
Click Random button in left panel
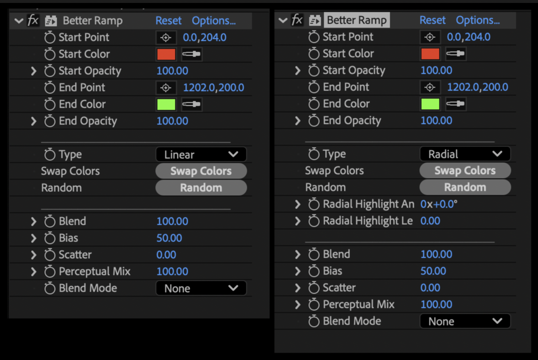click(x=201, y=188)
